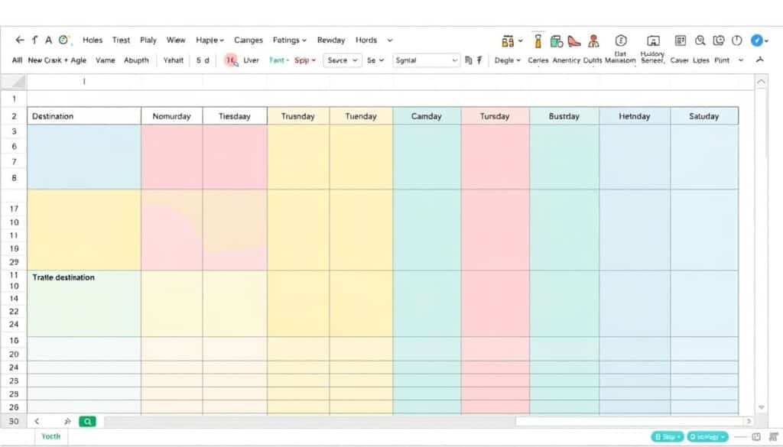Open the Savce combo box
783x447 pixels.
tap(343, 60)
